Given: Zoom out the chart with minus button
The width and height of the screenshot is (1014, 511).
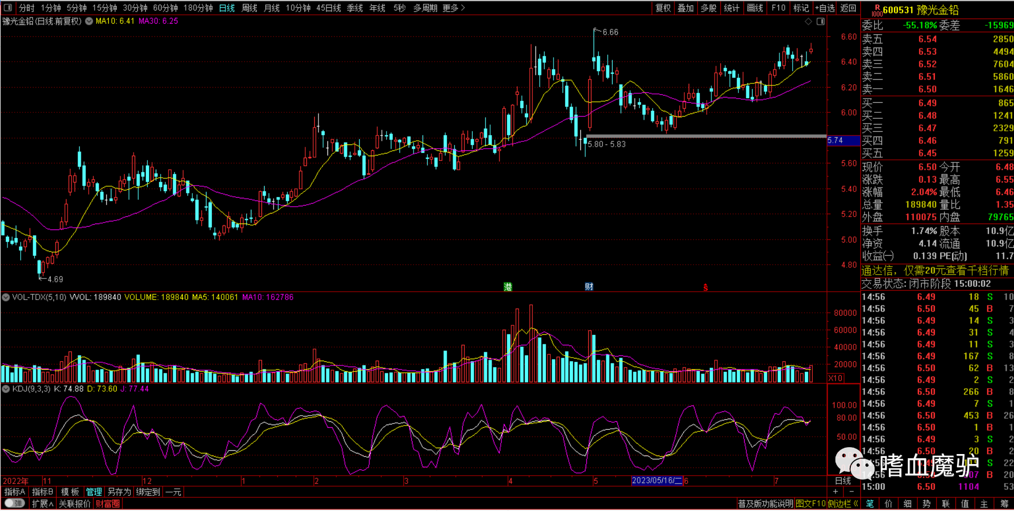Looking at the screenshot, I should (x=851, y=491).
